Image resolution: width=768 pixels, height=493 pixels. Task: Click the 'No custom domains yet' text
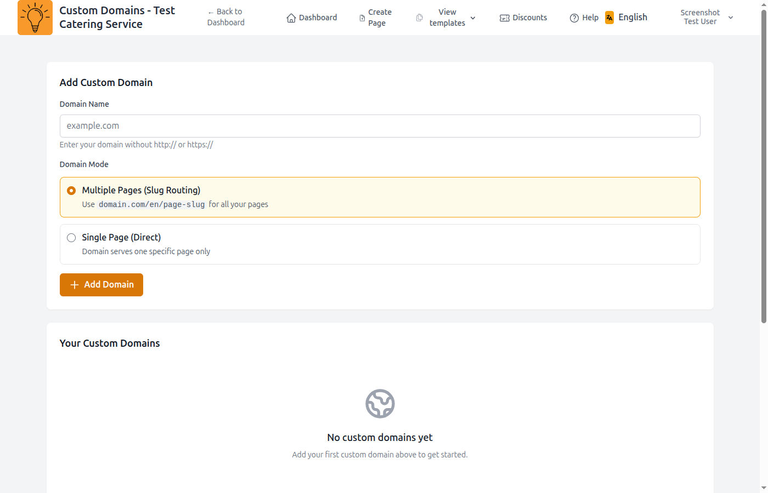(380, 438)
